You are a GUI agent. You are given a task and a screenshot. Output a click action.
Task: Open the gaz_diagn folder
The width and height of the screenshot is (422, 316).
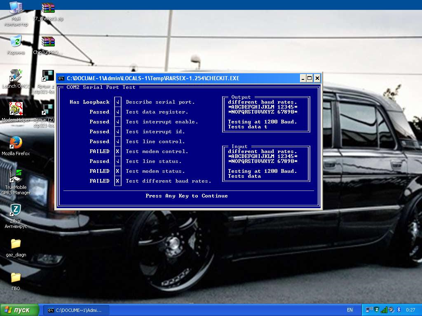(16, 244)
